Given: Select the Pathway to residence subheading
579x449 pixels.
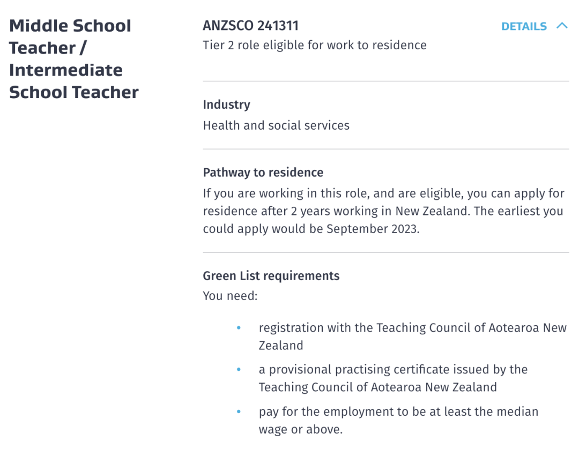Looking at the screenshot, I should click(x=263, y=173).
